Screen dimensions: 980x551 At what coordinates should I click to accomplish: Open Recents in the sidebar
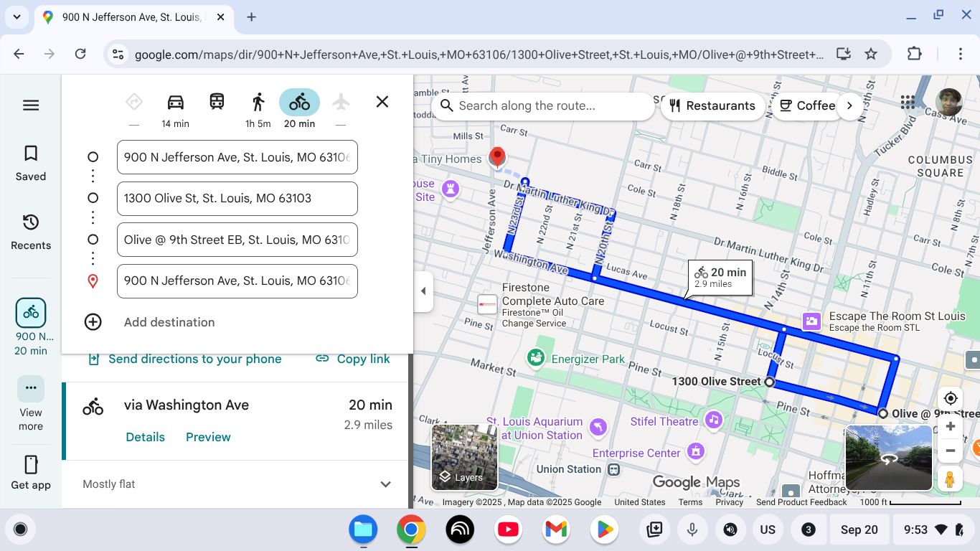(x=31, y=232)
